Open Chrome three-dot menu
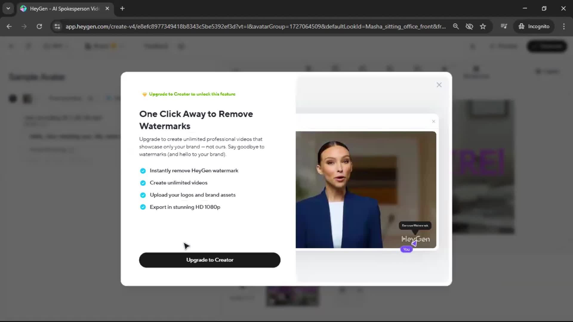Screen dimensions: 573x322 click(x=564, y=26)
